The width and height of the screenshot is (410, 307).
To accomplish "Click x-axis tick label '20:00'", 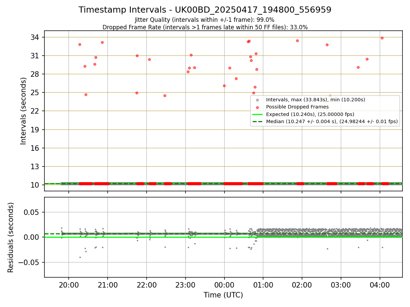I will point(69,285).
